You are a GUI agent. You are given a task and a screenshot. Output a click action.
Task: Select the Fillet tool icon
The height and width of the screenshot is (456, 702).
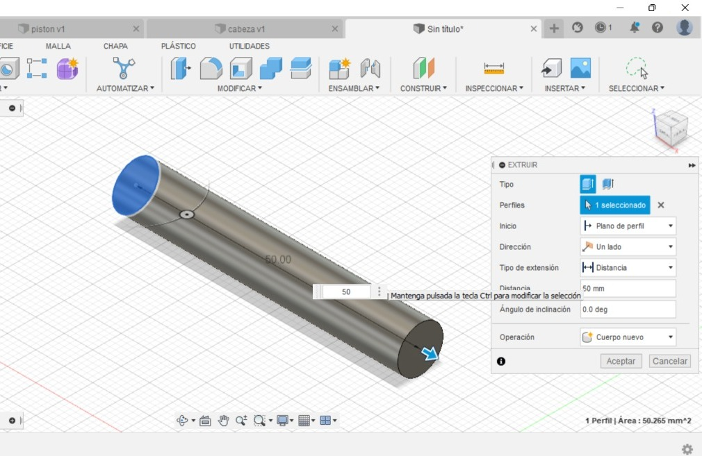(211, 69)
